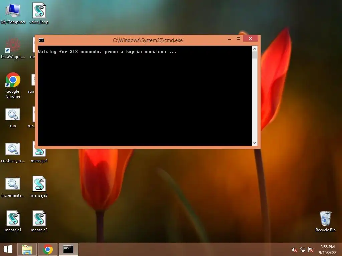Click the cmd vertical scrollbar thumb
Image resolution: width=342 pixels, height=256 pixels.
(254, 55)
